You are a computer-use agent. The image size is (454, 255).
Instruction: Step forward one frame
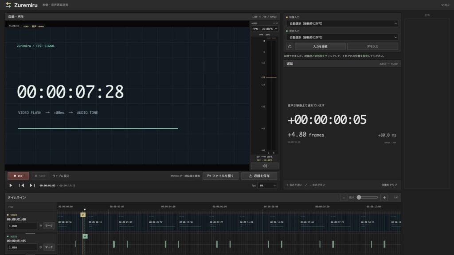point(32,185)
